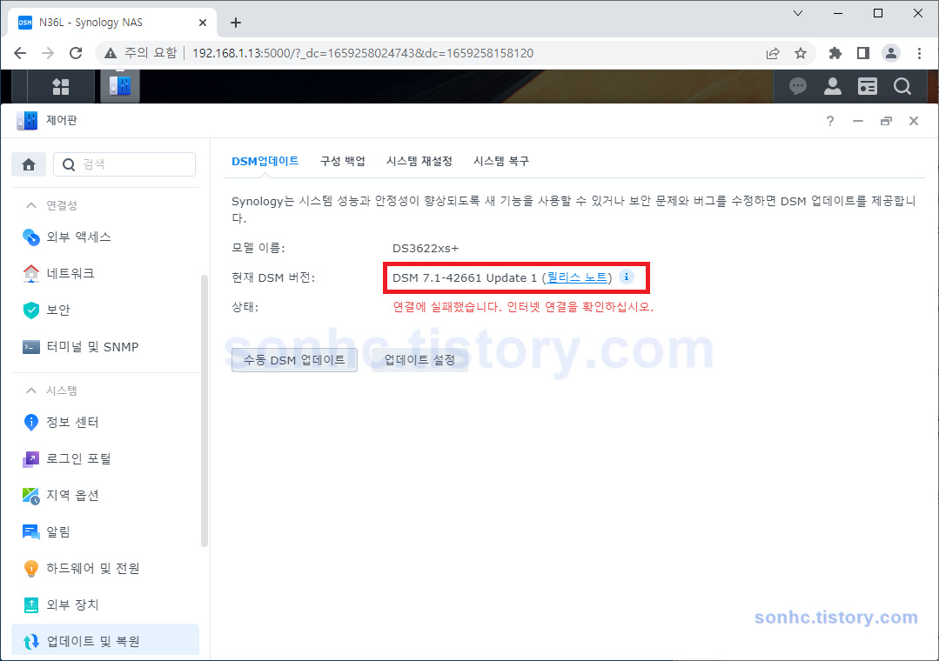
Task: Switch to 시스템 재설정 tab
Action: (419, 161)
